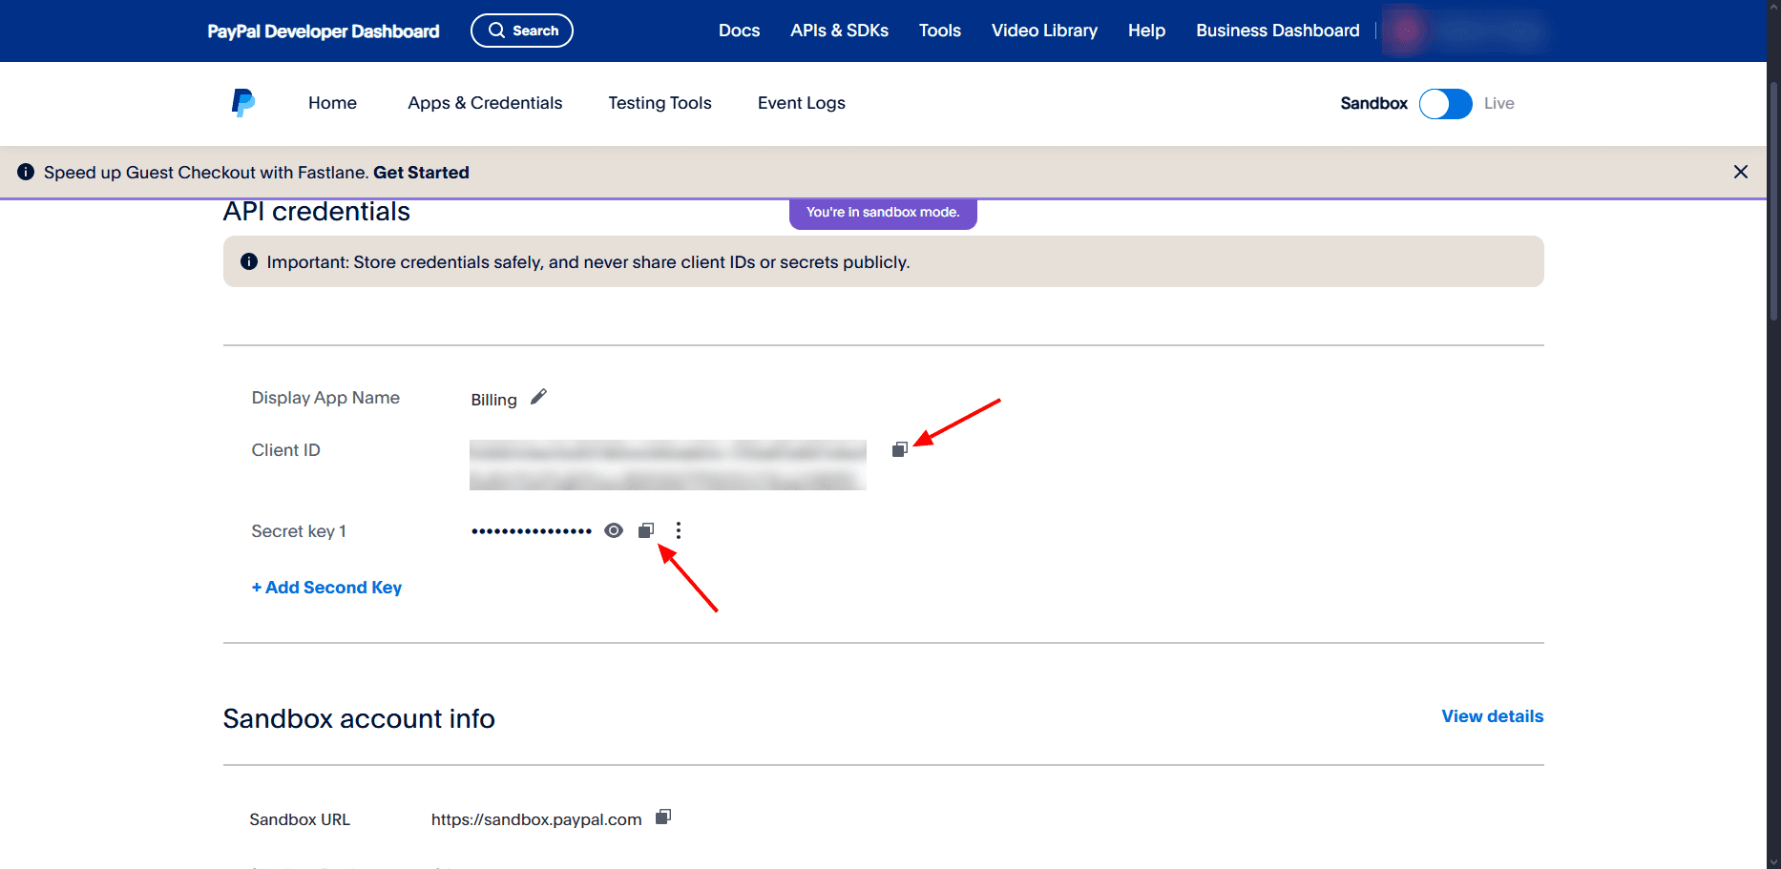Add a second secret key
This screenshot has height=869, width=1781.
326,587
